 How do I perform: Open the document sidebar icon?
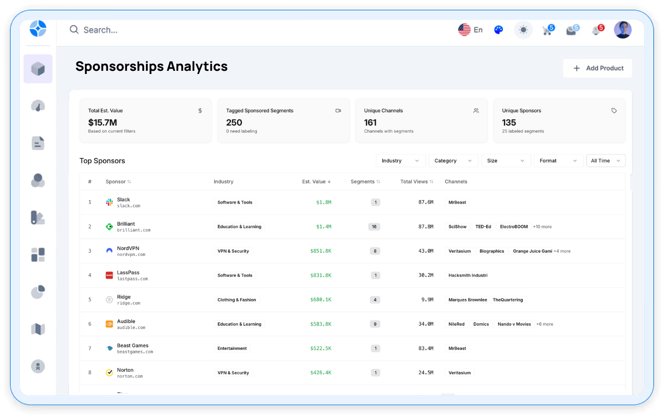tap(38, 143)
